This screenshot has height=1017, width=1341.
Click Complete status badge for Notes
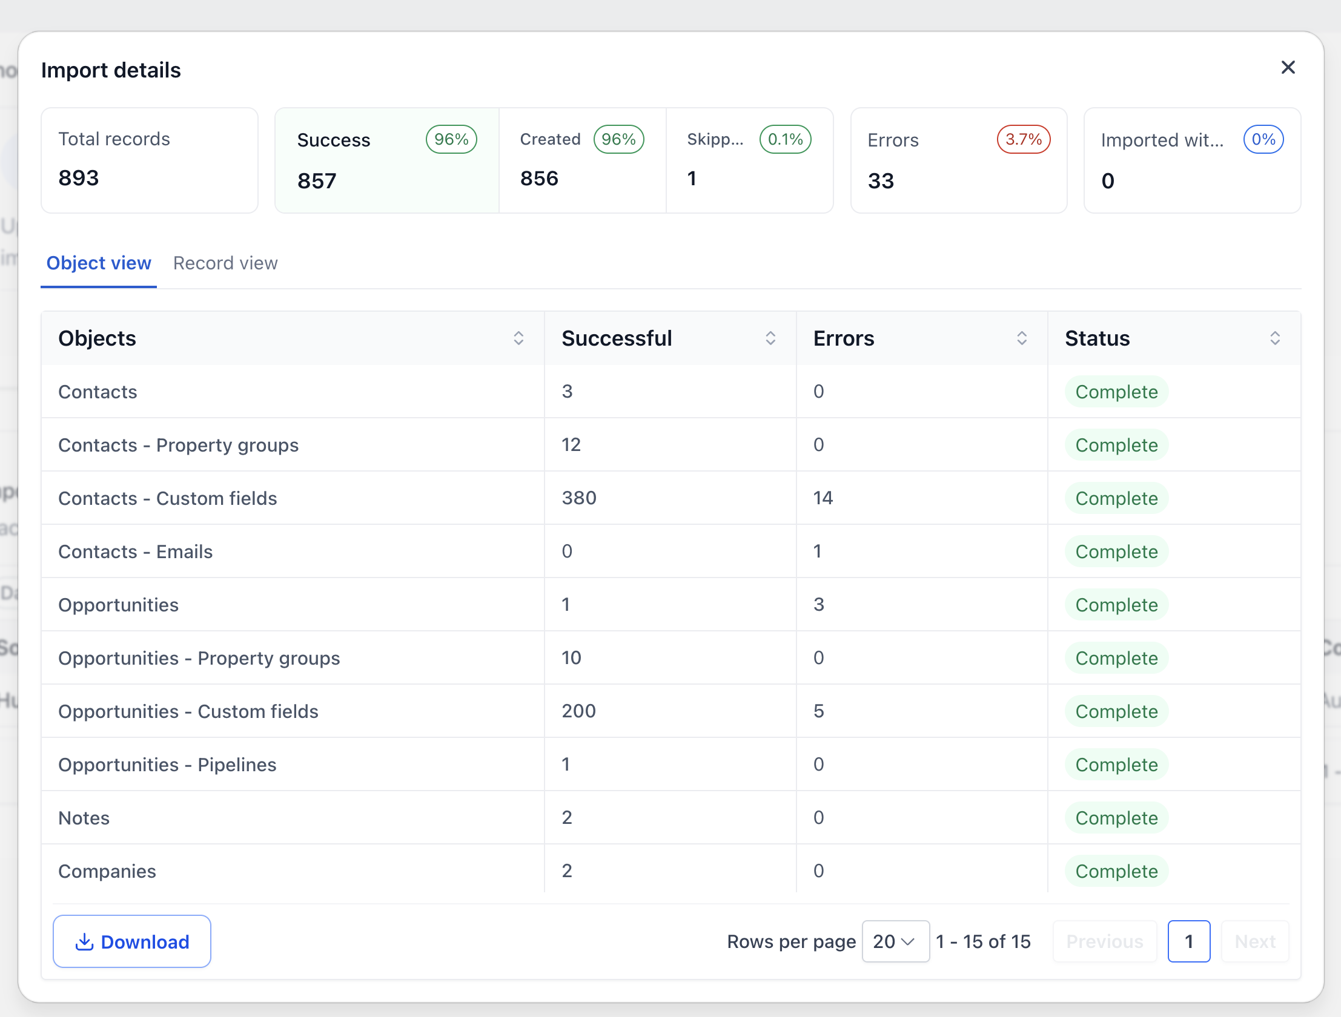pos(1116,818)
